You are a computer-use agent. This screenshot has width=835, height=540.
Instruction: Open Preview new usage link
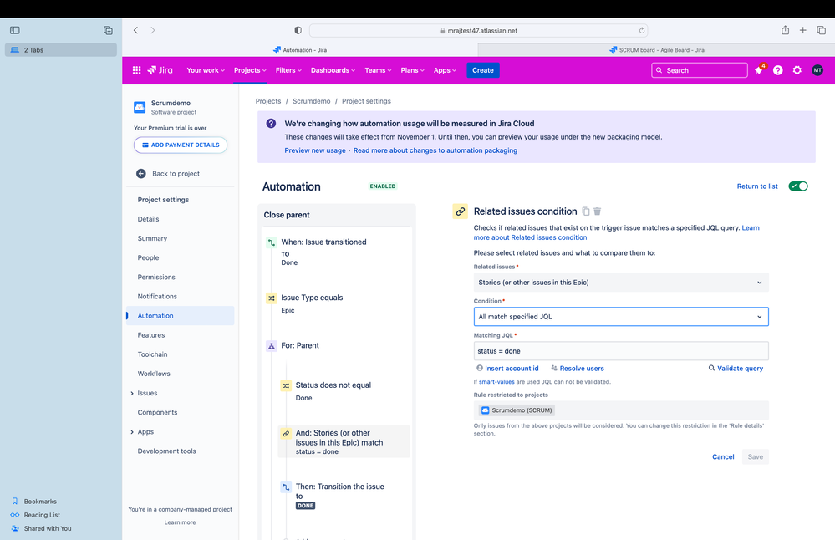pyautogui.click(x=315, y=150)
